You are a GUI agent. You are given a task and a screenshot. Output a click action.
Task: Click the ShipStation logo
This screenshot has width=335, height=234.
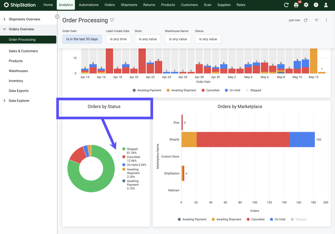(x=20, y=5)
